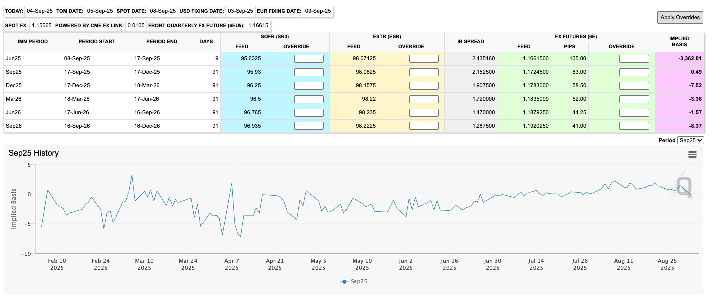The height and width of the screenshot is (297, 716).
Task: Click ESTR override field for Jun25 row
Action: click(424, 59)
